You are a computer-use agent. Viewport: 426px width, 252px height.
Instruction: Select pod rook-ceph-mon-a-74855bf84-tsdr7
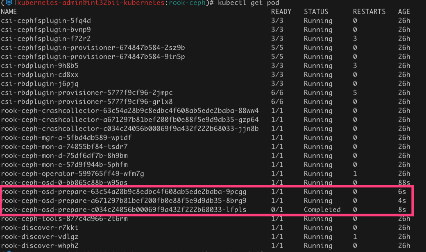click(64, 147)
